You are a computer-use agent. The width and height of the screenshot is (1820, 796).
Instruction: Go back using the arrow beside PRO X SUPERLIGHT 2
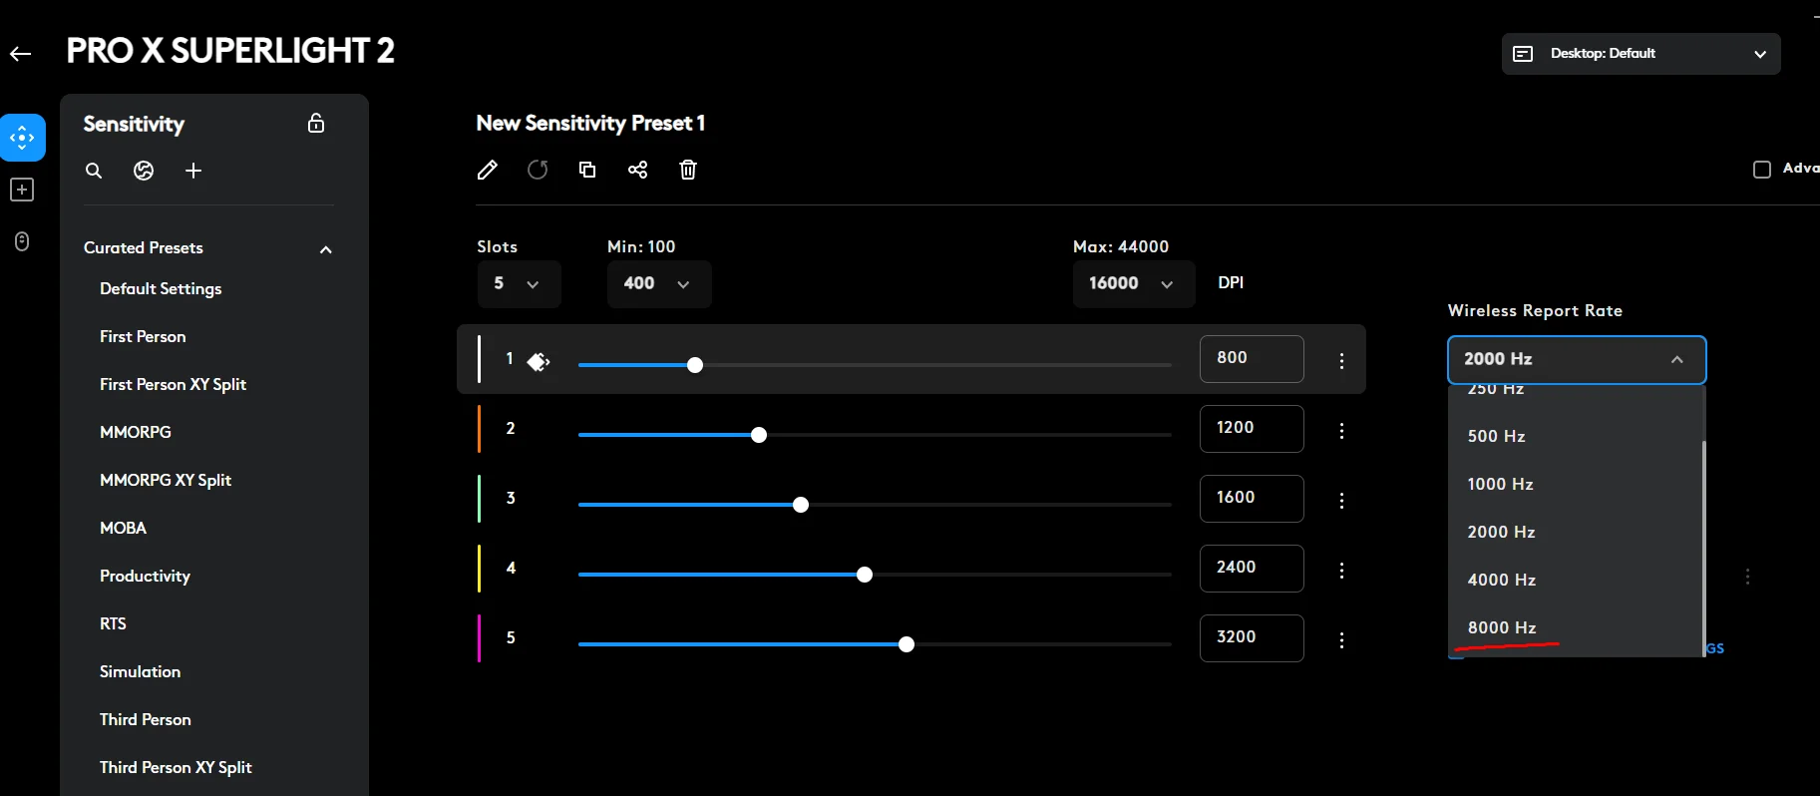pos(21,54)
